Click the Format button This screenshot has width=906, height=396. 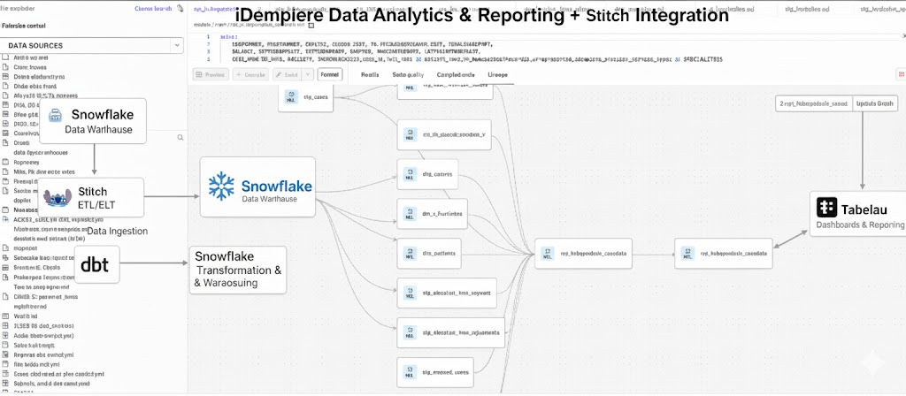pos(330,74)
